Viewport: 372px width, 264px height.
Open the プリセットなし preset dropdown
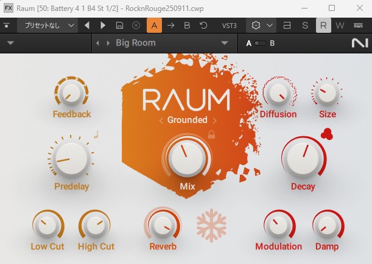coord(47,25)
